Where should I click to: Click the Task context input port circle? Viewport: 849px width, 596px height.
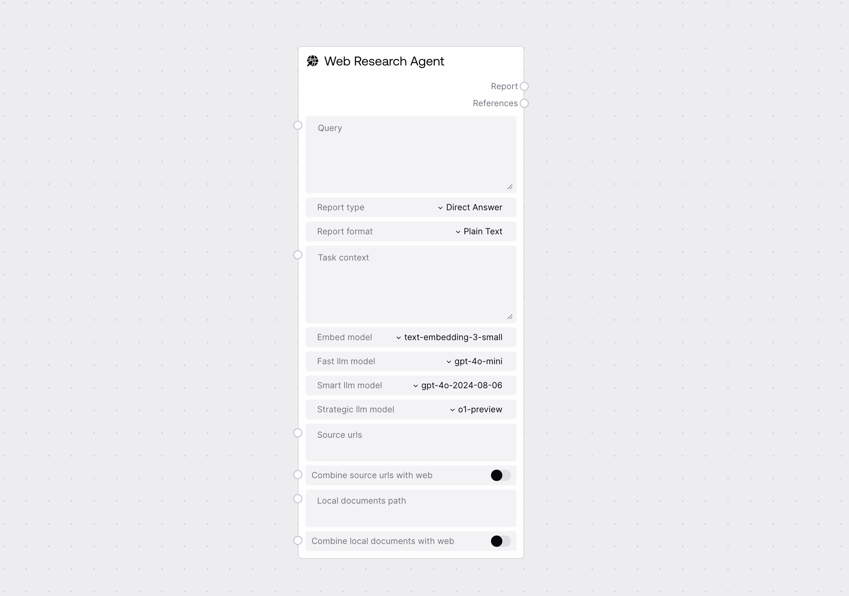(298, 254)
